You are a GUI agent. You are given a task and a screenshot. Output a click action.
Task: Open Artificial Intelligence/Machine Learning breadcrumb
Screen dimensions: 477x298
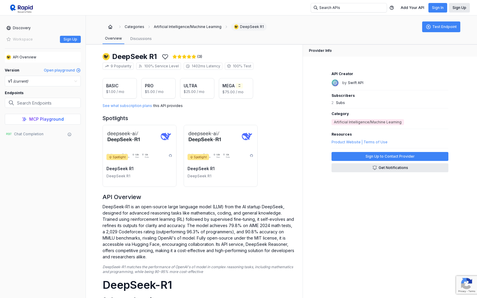pyautogui.click(x=188, y=27)
